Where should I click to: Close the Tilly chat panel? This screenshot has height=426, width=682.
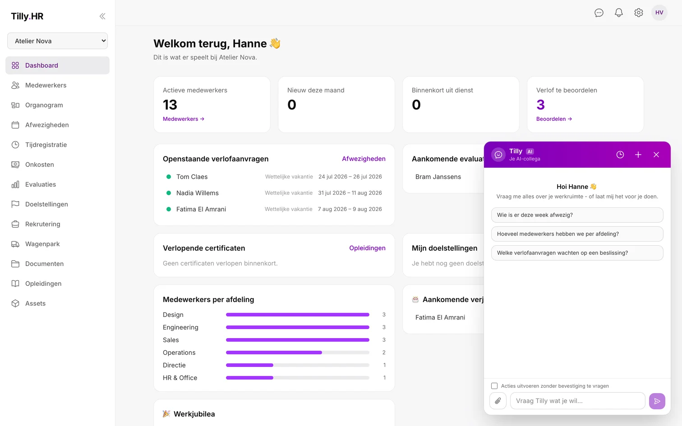pyautogui.click(x=656, y=155)
